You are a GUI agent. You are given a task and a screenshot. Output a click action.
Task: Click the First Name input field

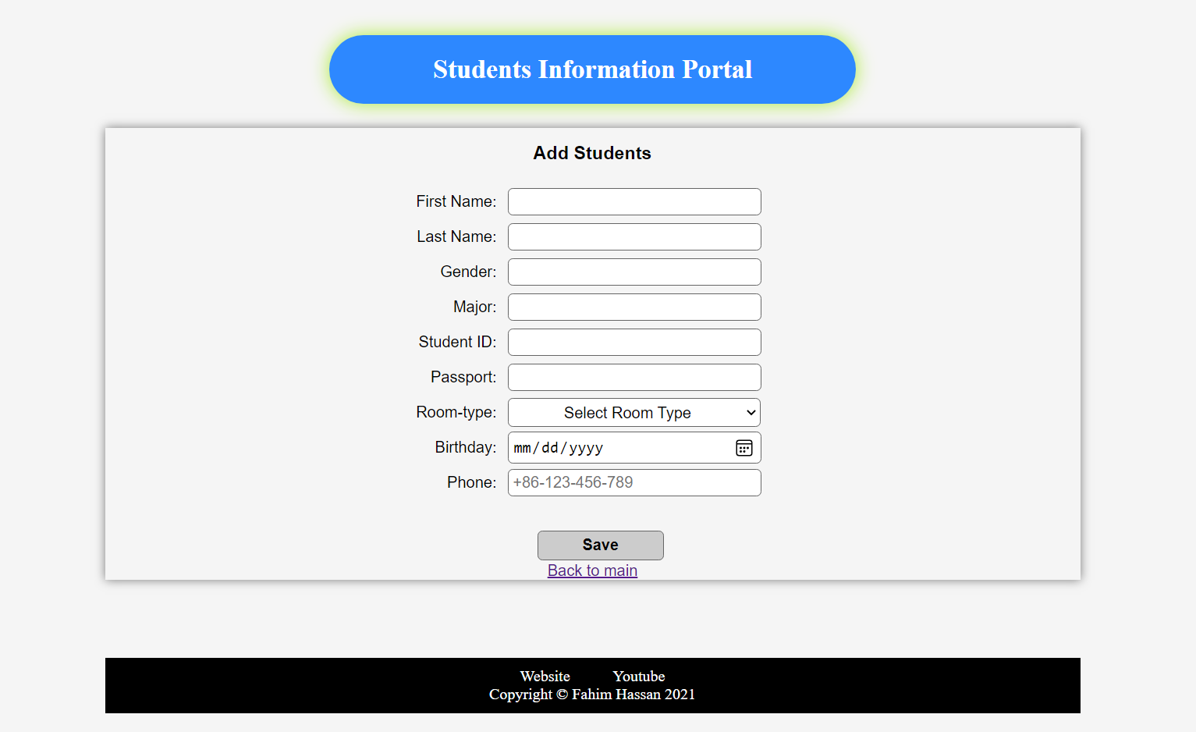coord(633,201)
